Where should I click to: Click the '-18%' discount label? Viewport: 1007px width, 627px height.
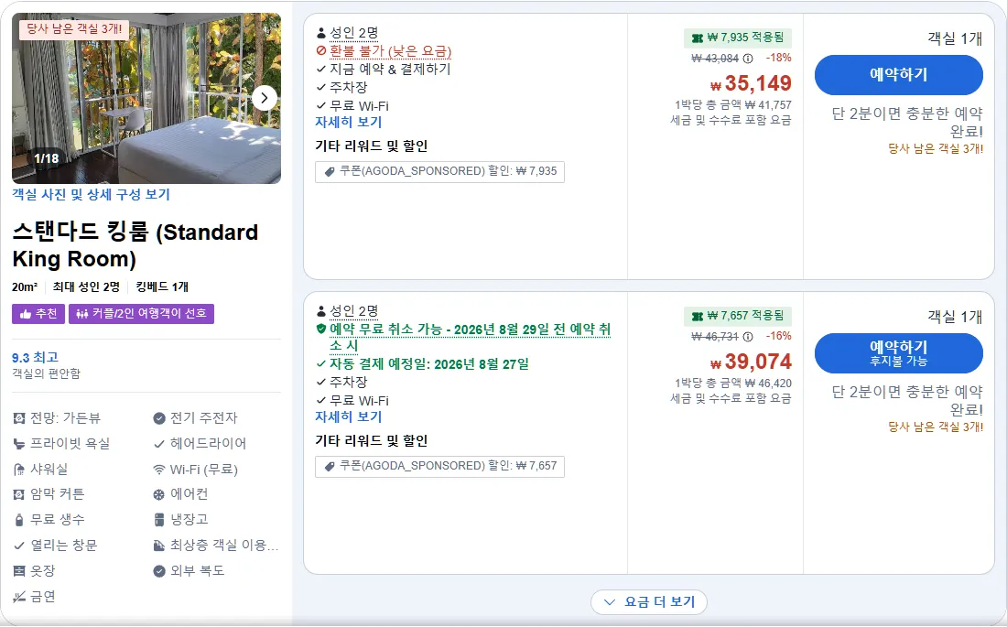[778, 58]
